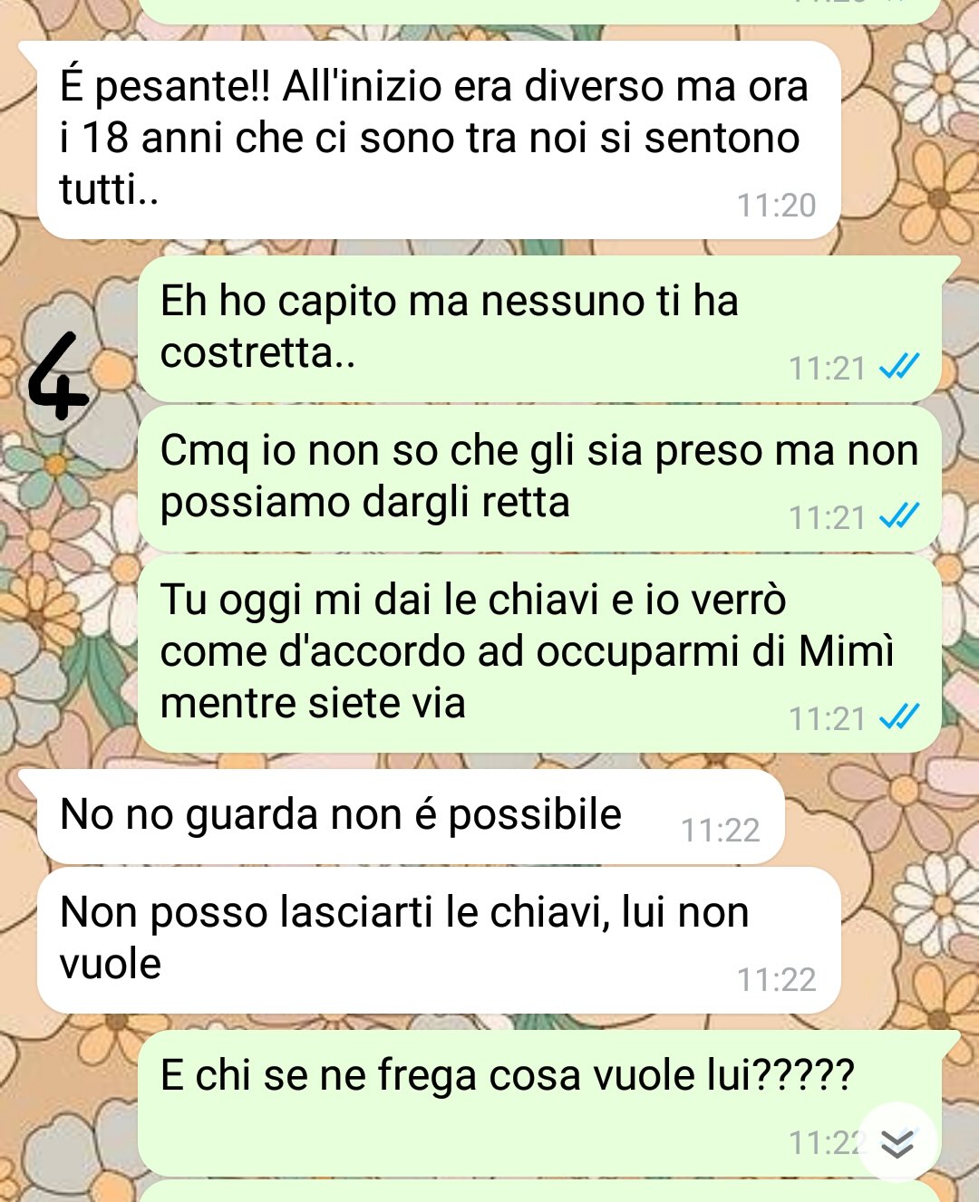The height and width of the screenshot is (1202, 979).
Task: Tap 11:21 timestamp on 'mentre siete via' message
Action: 827,719
